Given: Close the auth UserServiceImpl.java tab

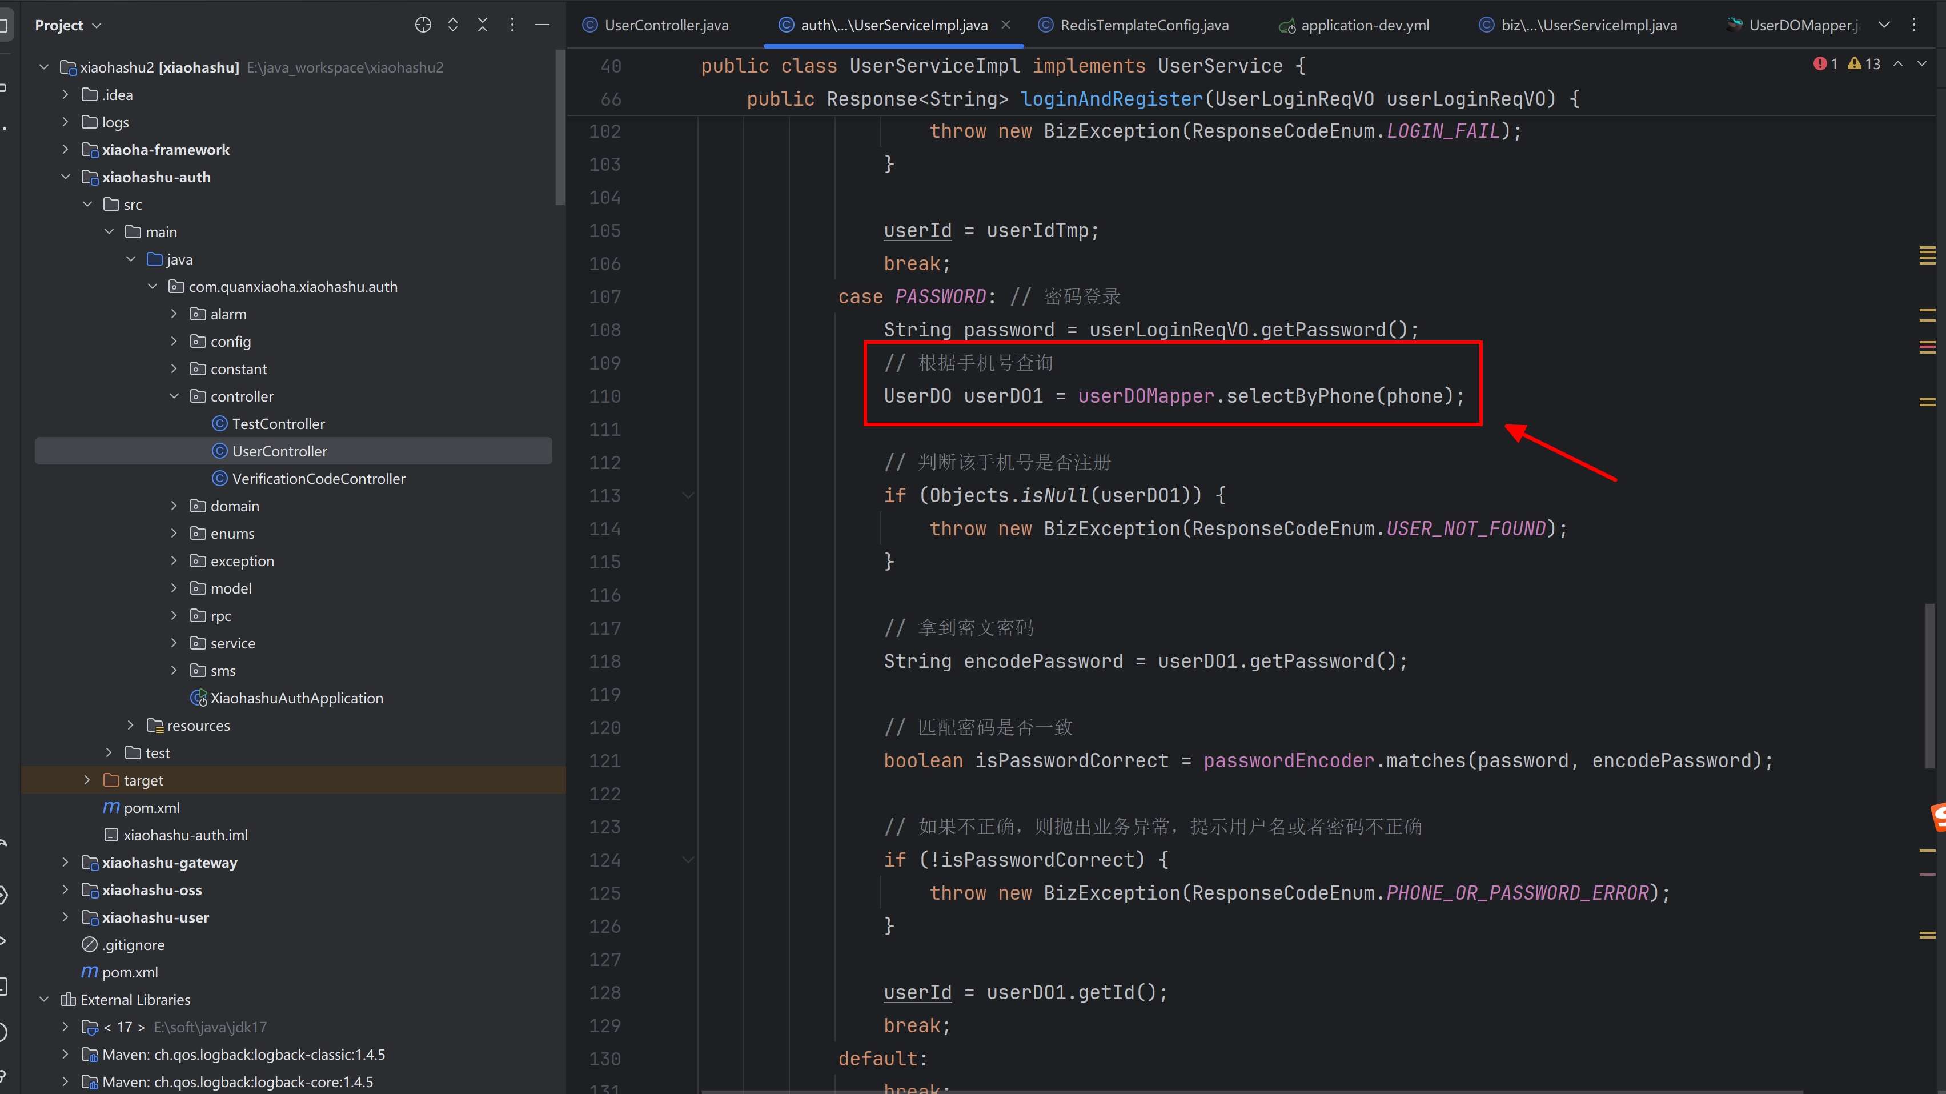Looking at the screenshot, I should click(1005, 25).
